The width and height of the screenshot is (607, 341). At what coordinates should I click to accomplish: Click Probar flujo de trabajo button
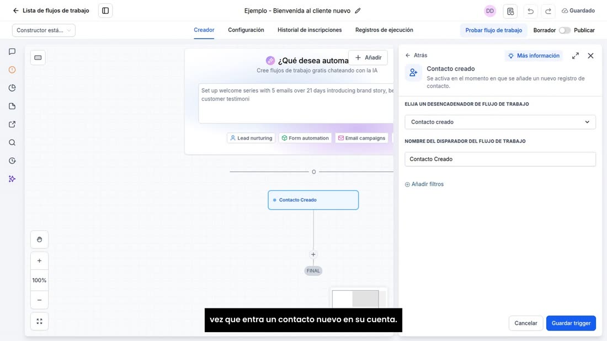pyautogui.click(x=493, y=30)
